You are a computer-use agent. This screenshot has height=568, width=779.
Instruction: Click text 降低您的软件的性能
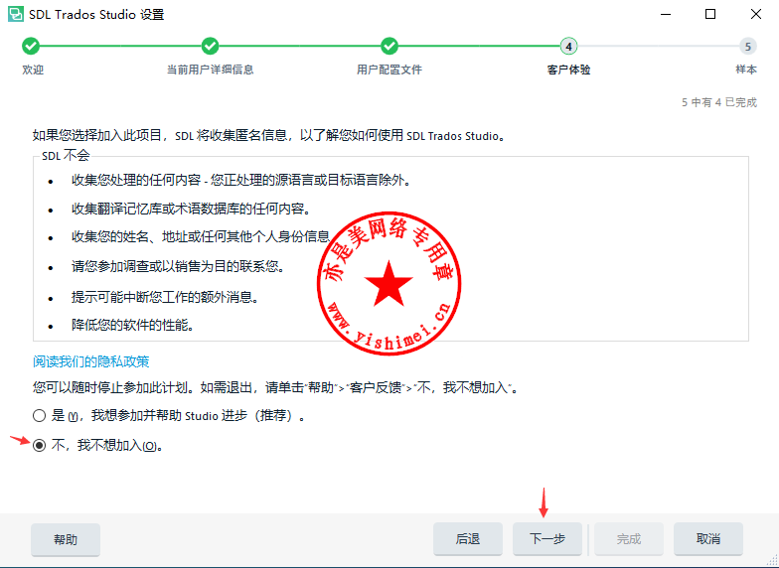pos(132,326)
